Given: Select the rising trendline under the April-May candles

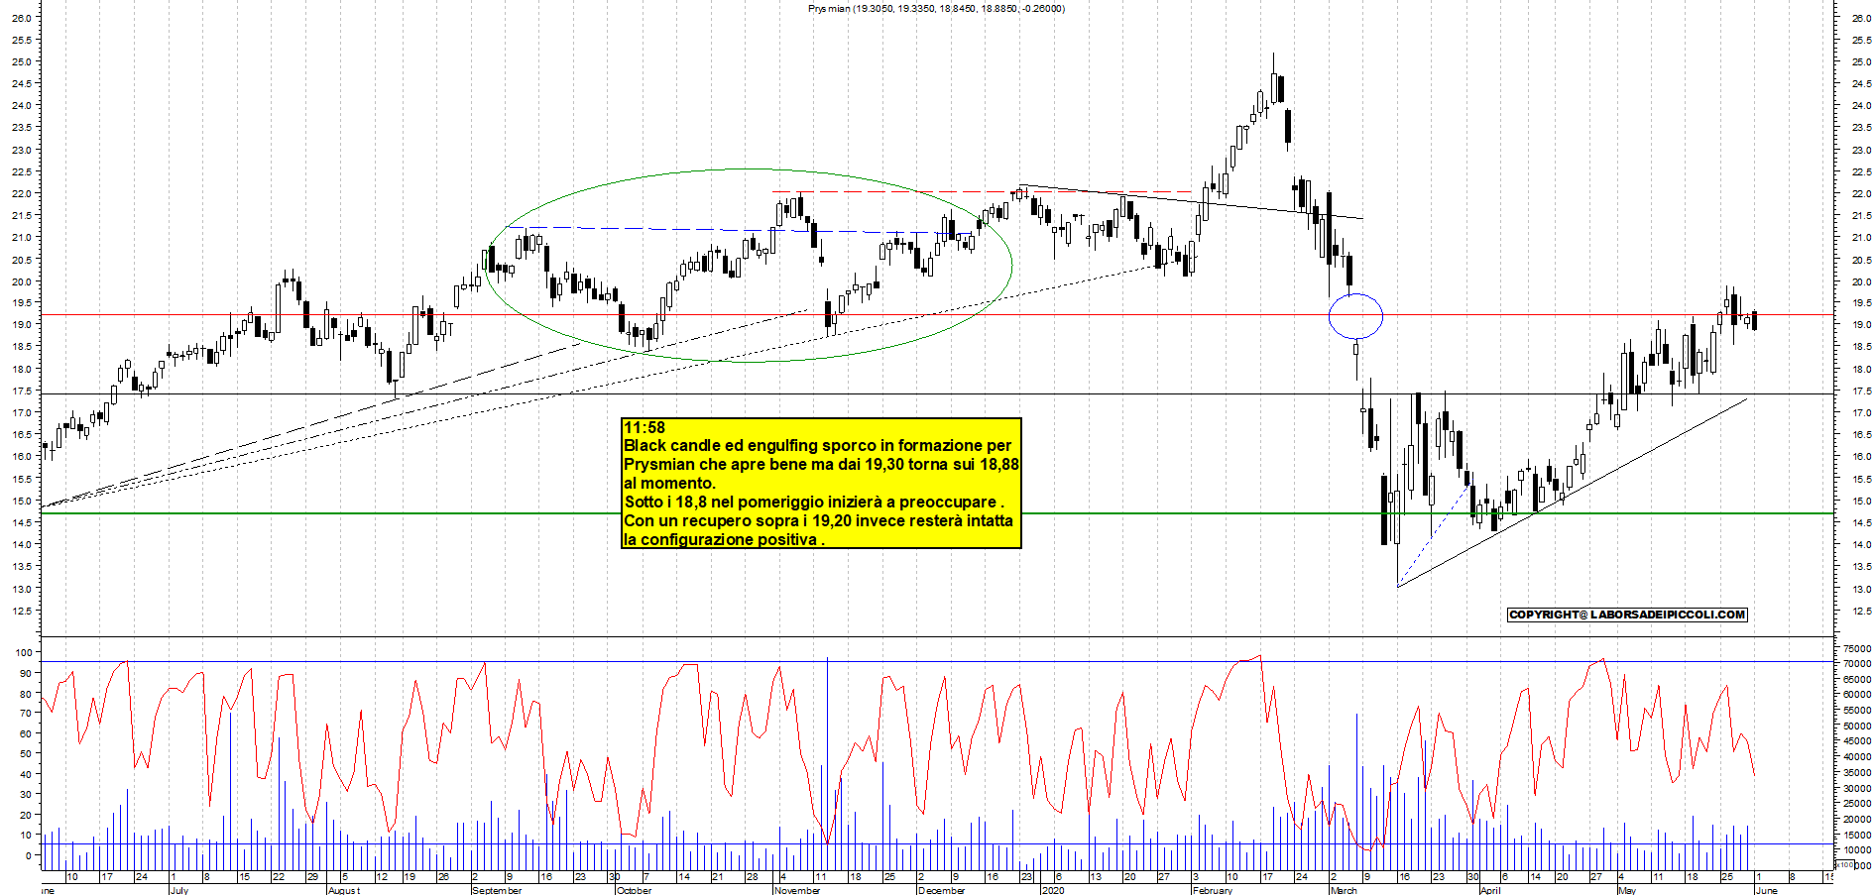Looking at the screenshot, I should (1572, 493).
